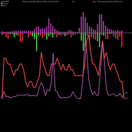Click the '1M' volume axis label

(126, 93)
